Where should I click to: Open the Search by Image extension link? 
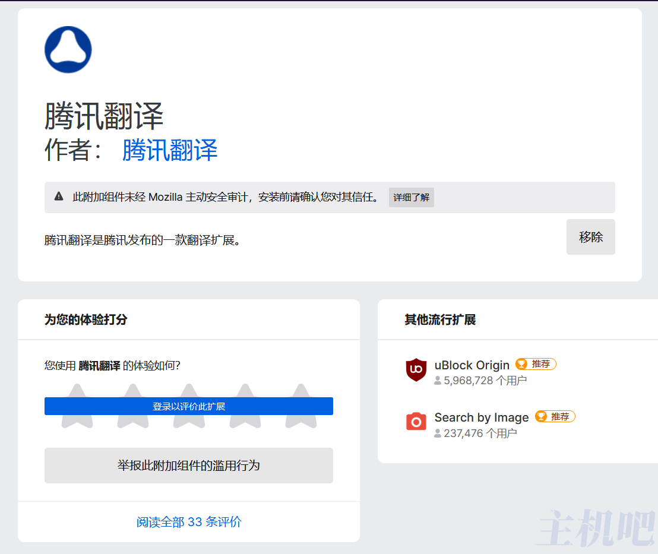pyautogui.click(x=482, y=417)
